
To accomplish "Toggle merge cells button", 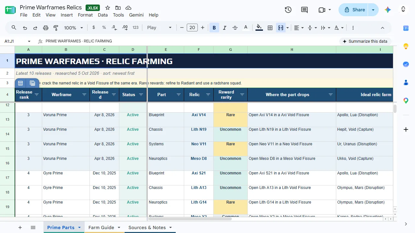I will pos(281,28).
